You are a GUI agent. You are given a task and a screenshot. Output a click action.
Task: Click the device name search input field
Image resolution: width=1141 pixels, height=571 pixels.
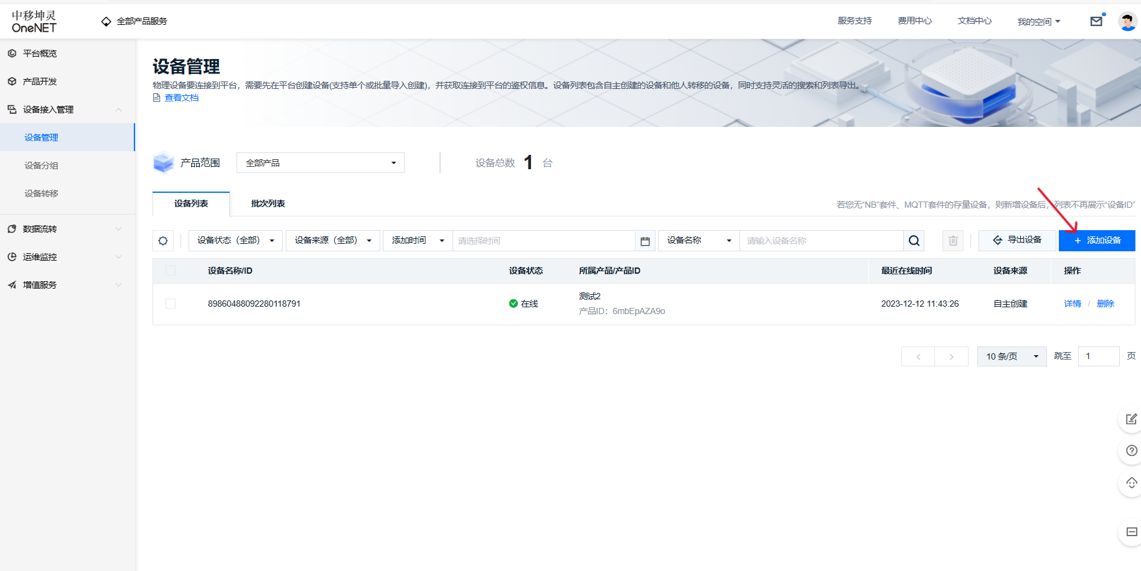tap(821, 241)
